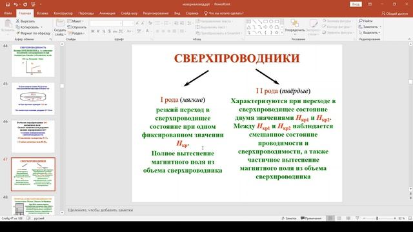
Task: Fit slide to current window
Action: (x=410, y=218)
